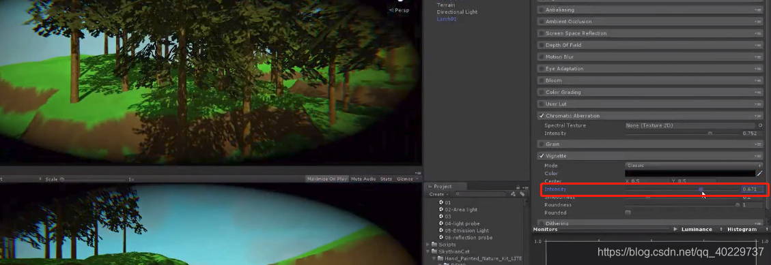Enable the Color Grading checkbox

click(x=542, y=92)
